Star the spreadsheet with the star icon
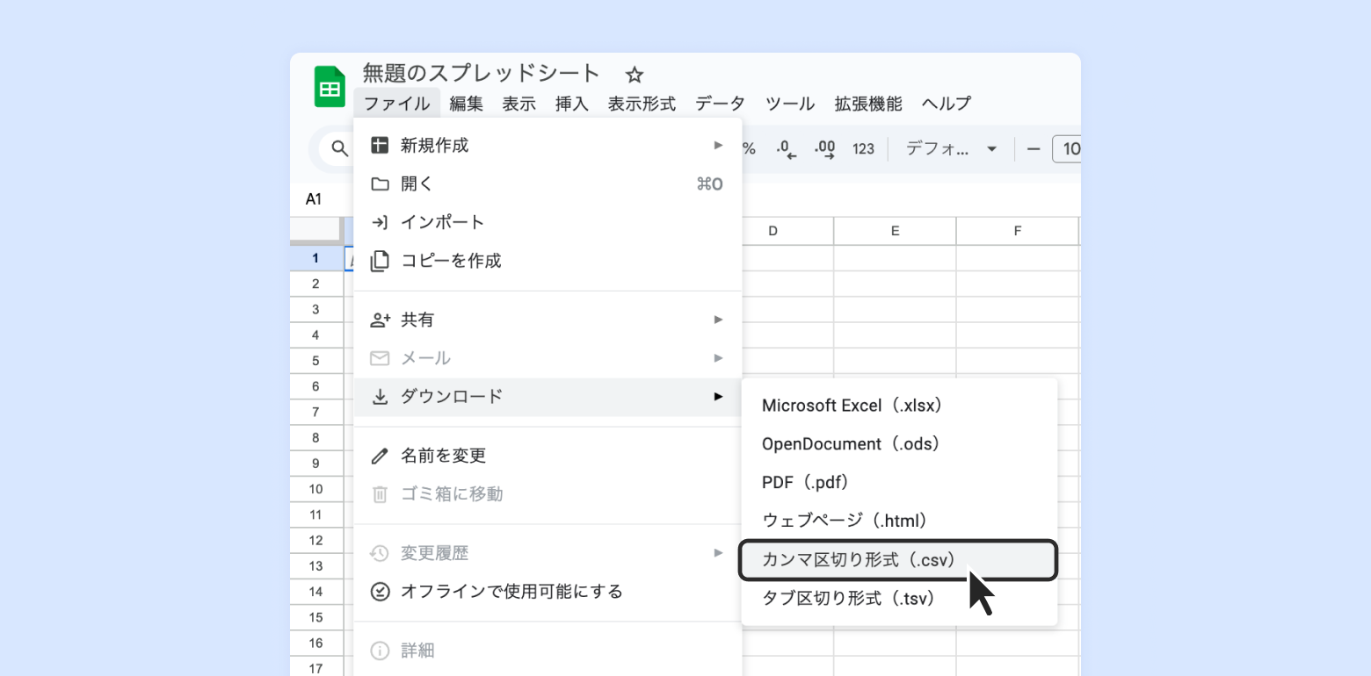The image size is (1371, 676). pos(635,75)
